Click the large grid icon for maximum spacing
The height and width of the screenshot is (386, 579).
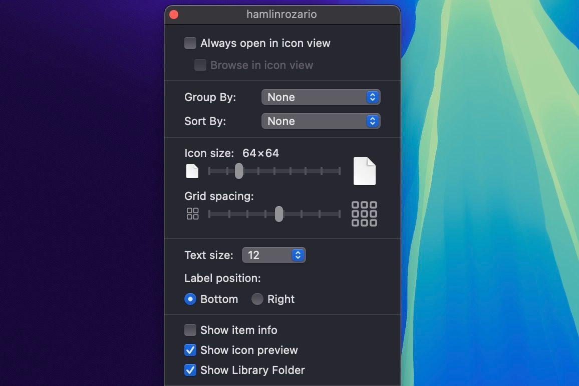pos(364,213)
